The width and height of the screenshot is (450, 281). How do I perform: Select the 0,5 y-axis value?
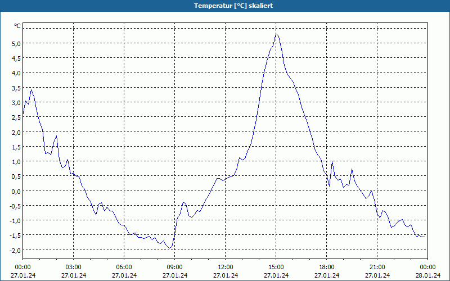tap(16, 176)
